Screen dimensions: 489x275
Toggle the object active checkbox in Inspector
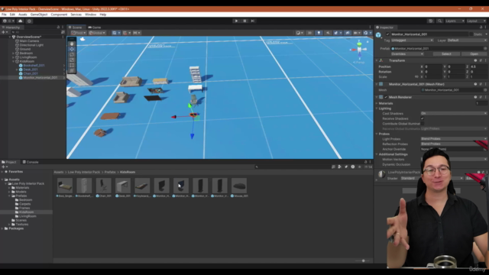point(387,34)
